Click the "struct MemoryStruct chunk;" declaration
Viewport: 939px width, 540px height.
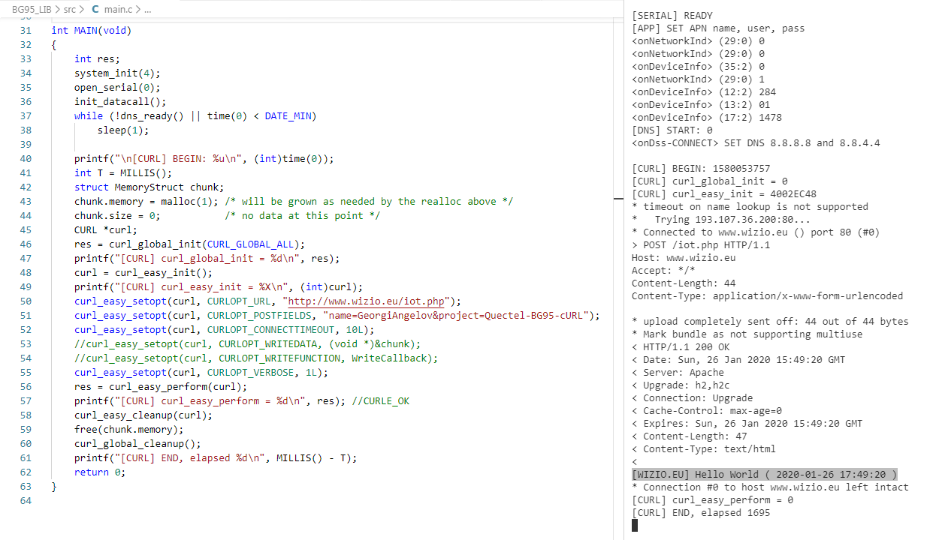pyautogui.click(x=149, y=187)
